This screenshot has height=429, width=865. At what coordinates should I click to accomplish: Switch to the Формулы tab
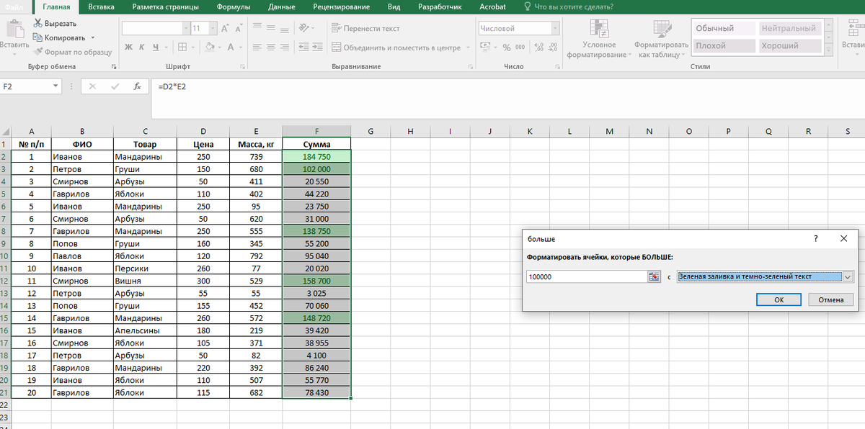tap(234, 6)
